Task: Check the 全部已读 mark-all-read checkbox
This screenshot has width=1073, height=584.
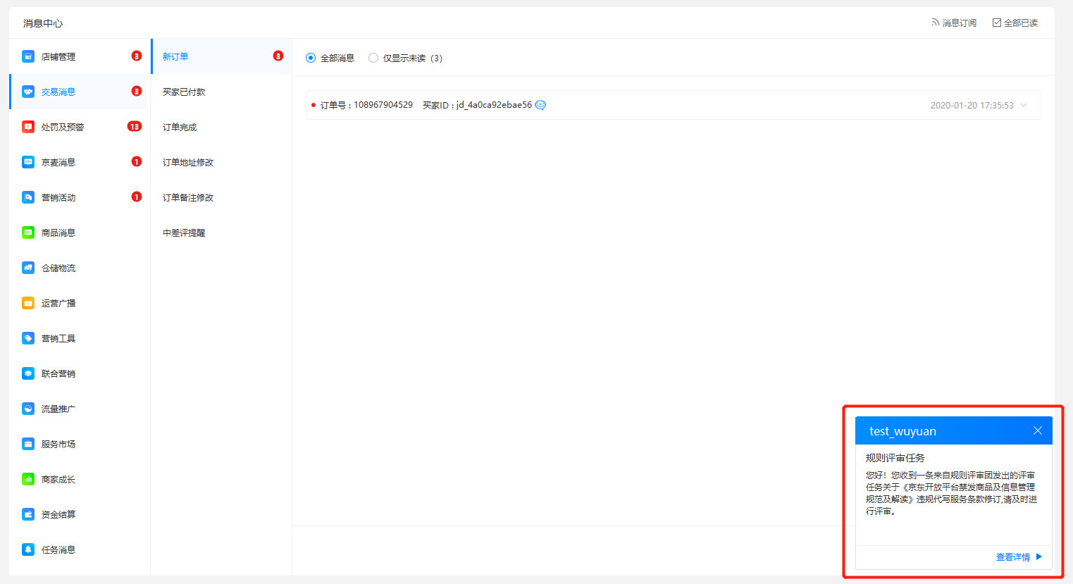Action: pos(997,23)
